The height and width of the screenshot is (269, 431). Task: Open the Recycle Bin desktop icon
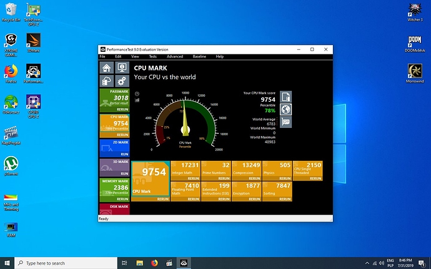click(x=11, y=12)
